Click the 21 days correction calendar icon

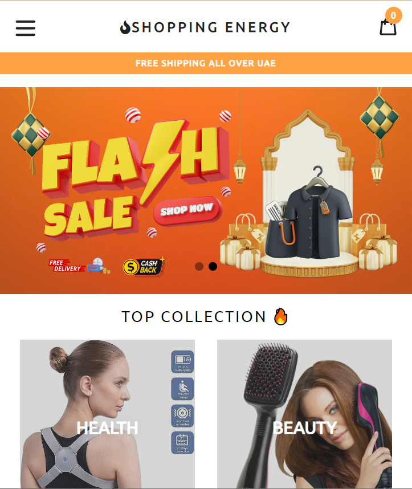(x=182, y=443)
